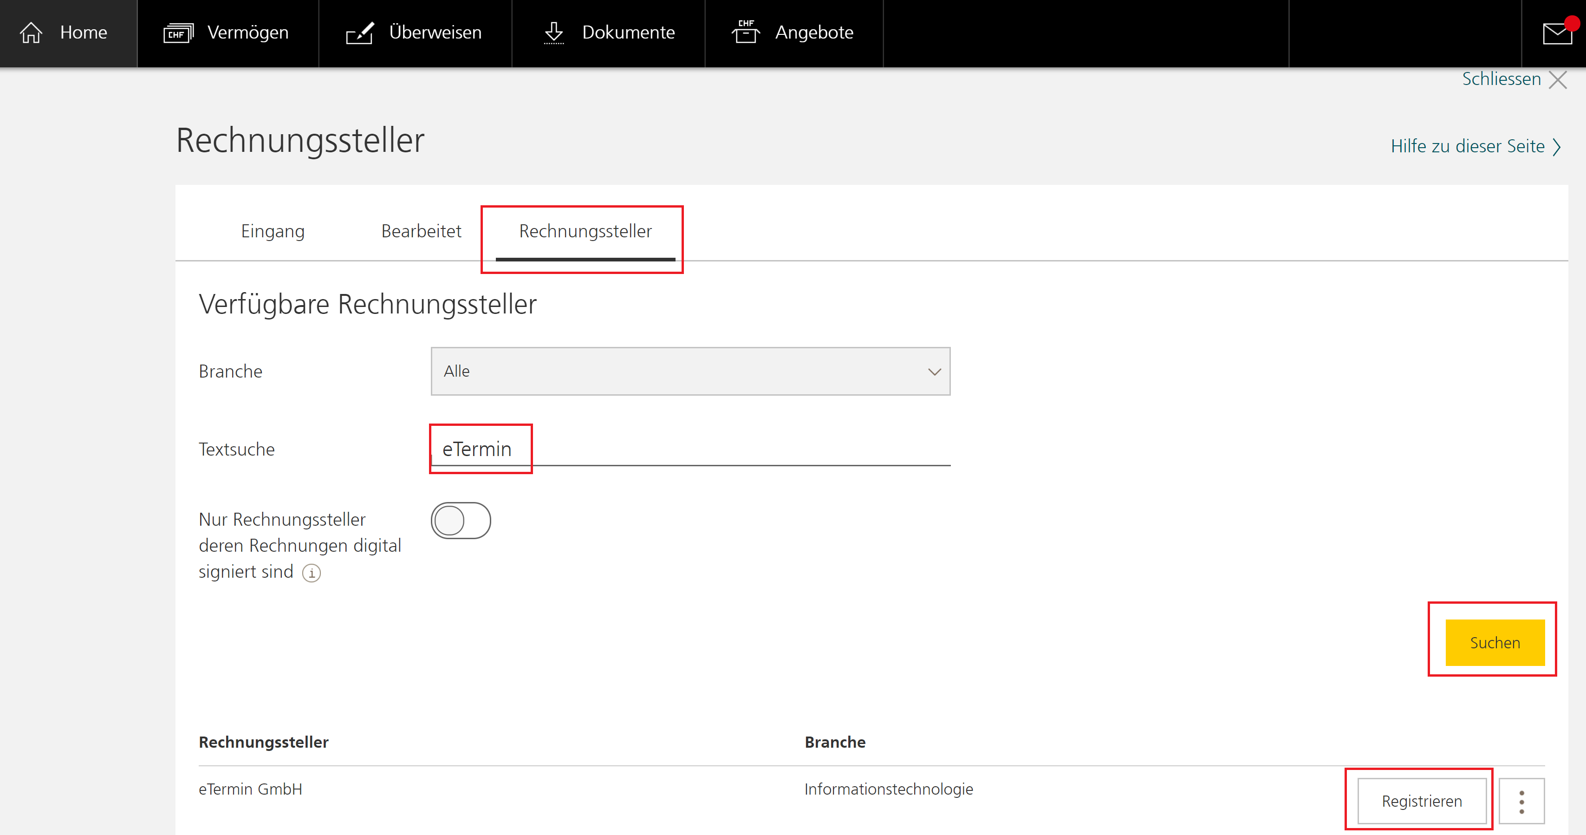Screen dimensions: 1586x835
Task: Click the Informationstechnologie cell
Action: click(889, 789)
